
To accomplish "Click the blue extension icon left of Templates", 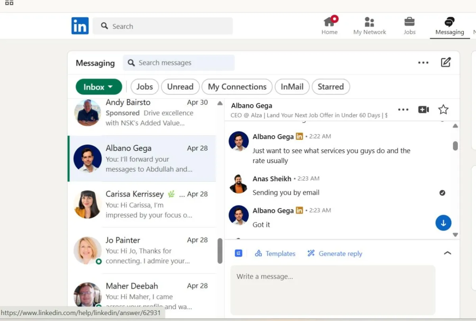I will [238, 253].
